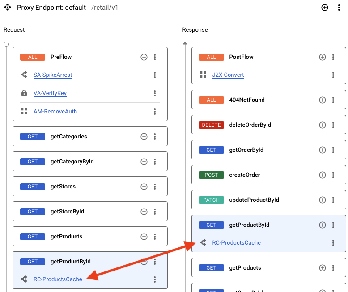Open the getCategoryById flow options menu
Image resolution: width=348 pixels, height=292 pixels.
coord(155,162)
